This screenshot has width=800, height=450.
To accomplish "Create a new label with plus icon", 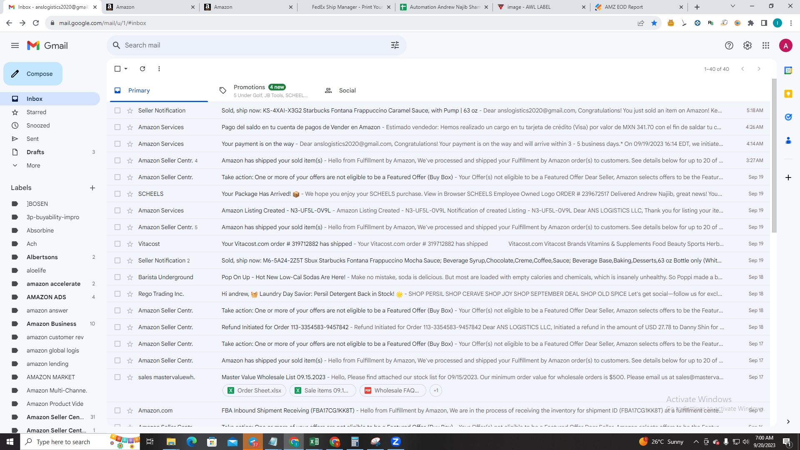I will pos(92,188).
